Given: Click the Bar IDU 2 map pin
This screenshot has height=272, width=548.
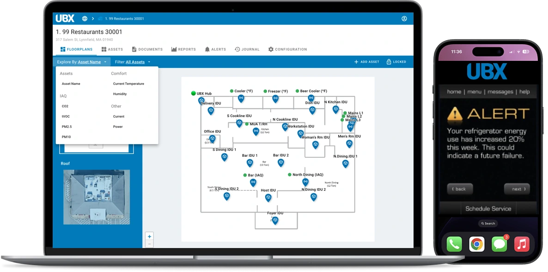Looking at the screenshot, I should [x=281, y=162].
